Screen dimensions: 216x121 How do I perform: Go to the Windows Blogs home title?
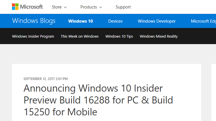34,21
